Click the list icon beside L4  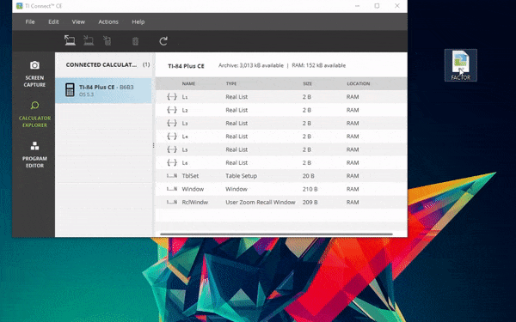tap(172, 136)
